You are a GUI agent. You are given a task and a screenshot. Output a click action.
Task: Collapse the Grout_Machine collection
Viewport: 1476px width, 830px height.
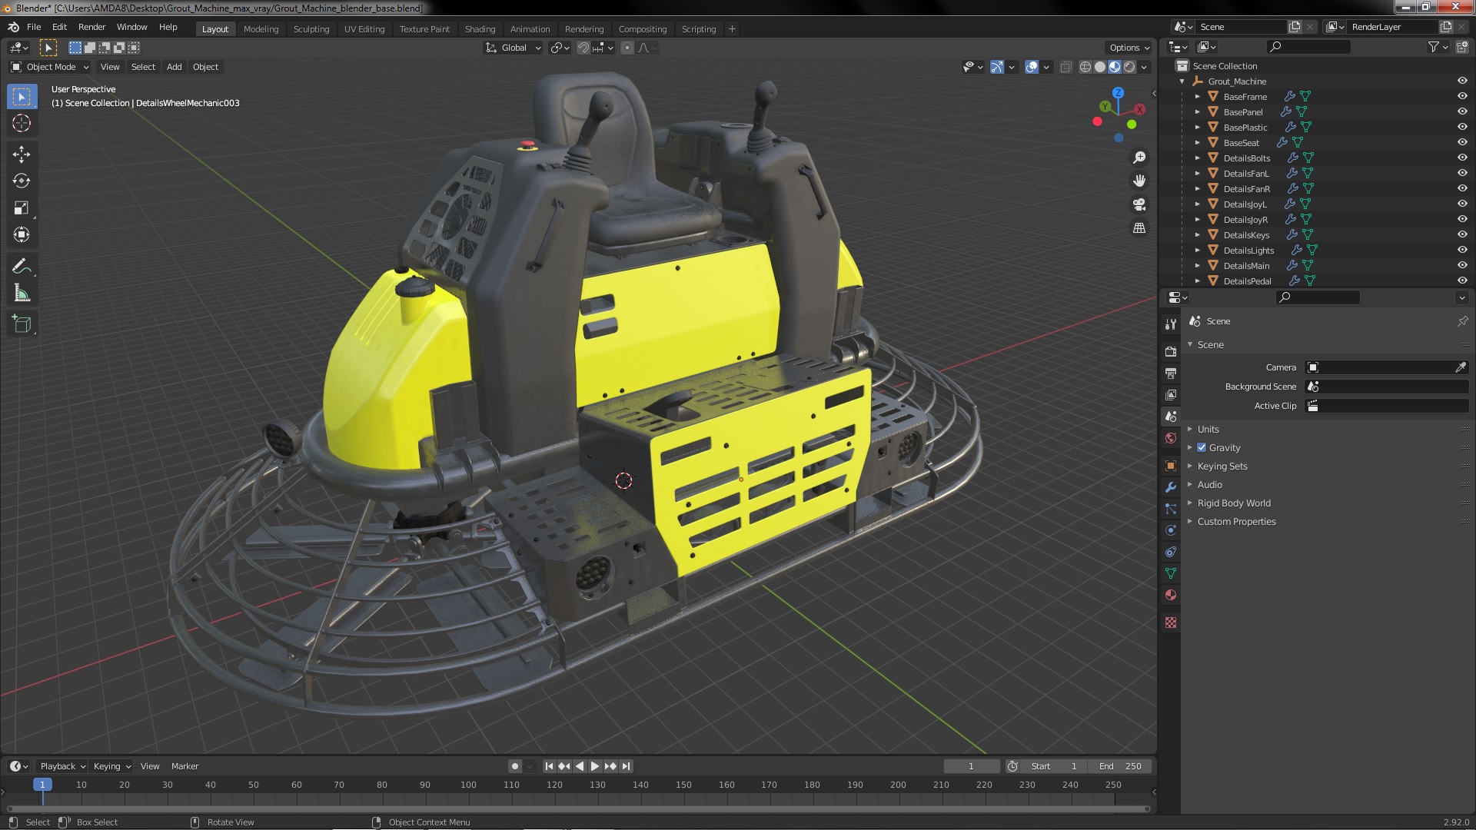pos(1182,81)
